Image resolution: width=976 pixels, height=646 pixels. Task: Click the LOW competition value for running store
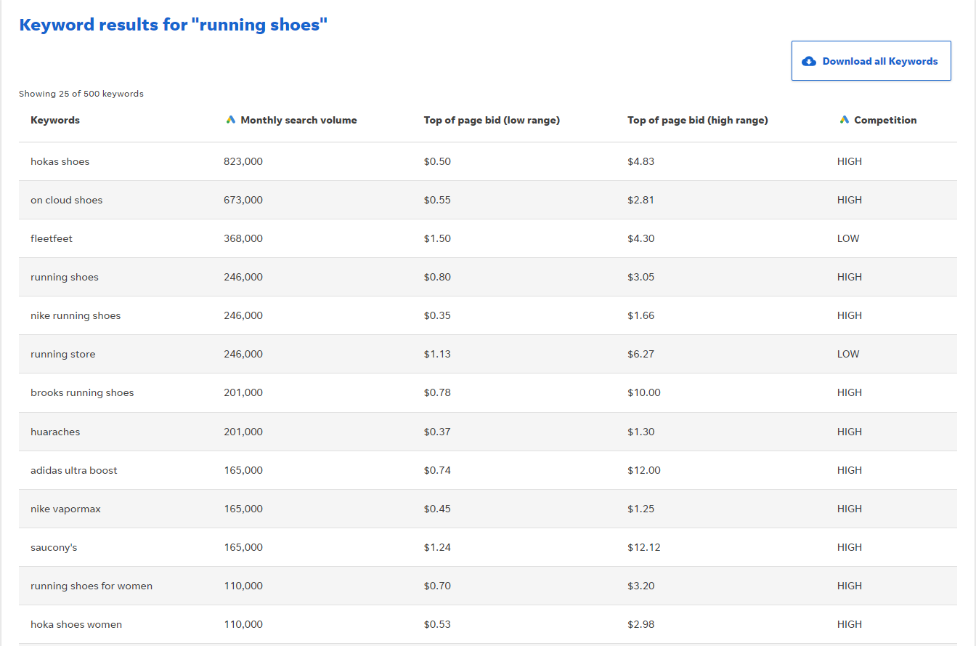click(847, 354)
